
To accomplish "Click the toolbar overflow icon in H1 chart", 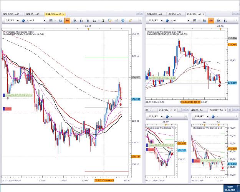I will point(186,117).
